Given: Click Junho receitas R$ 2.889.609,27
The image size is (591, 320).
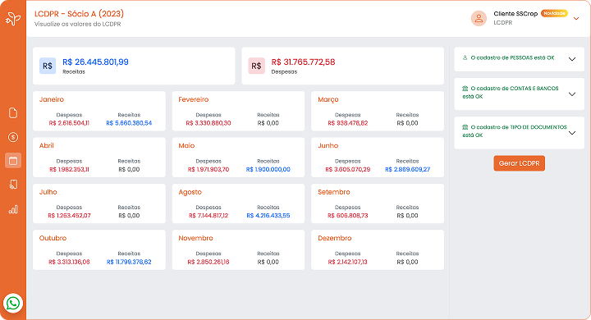Looking at the screenshot, I should coord(407,170).
